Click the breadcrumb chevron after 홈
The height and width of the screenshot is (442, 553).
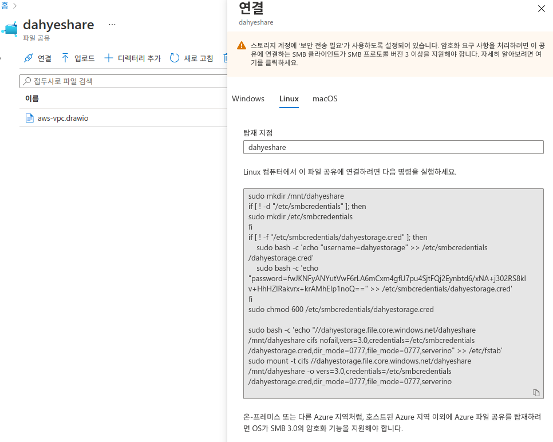(x=15, y=6)
